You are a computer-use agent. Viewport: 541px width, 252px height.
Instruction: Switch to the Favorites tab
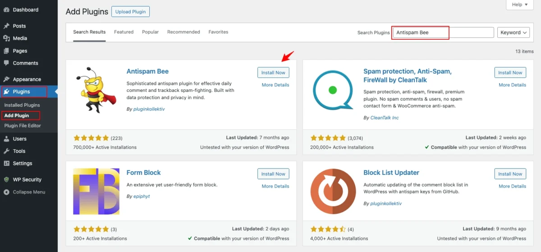(x=218, y=32)
